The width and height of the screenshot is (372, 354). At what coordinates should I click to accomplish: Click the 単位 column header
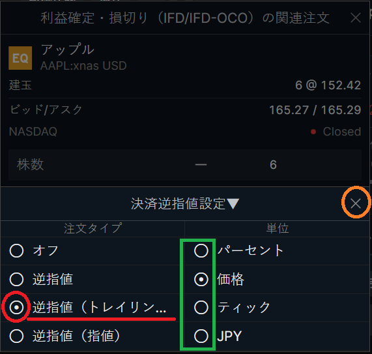[278, 228]
